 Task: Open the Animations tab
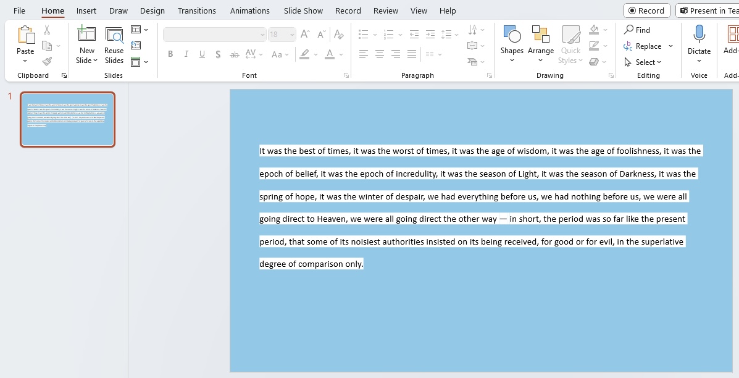[250, 10]
